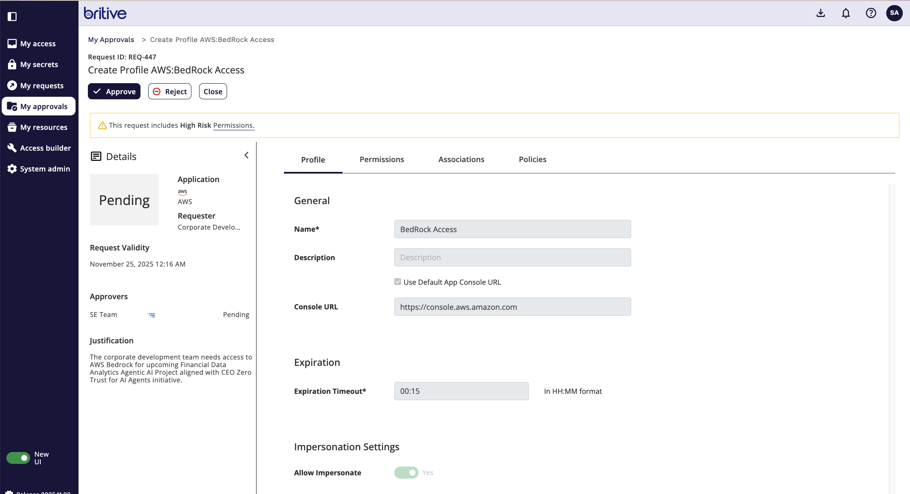
Task: Switch to the Permissions tab
Action: pos(382,160)
